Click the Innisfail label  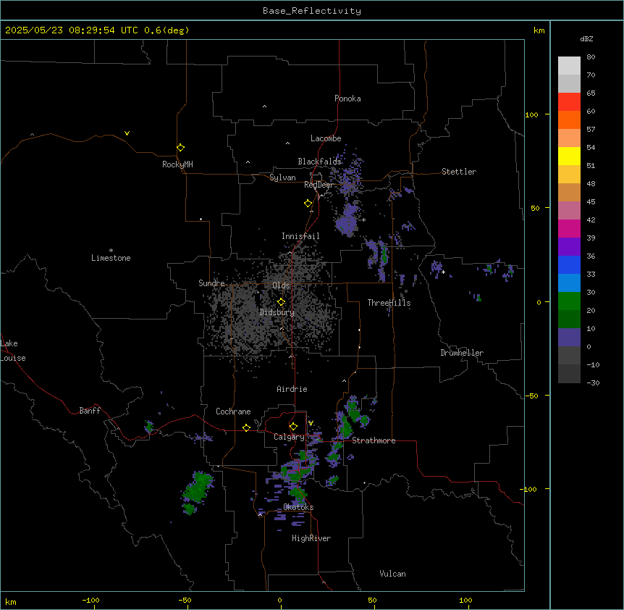point(300,236)
